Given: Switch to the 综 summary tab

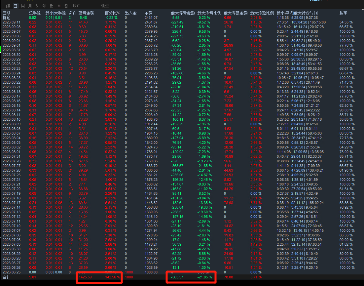Looking at the screenshot, I should point(8,6).
